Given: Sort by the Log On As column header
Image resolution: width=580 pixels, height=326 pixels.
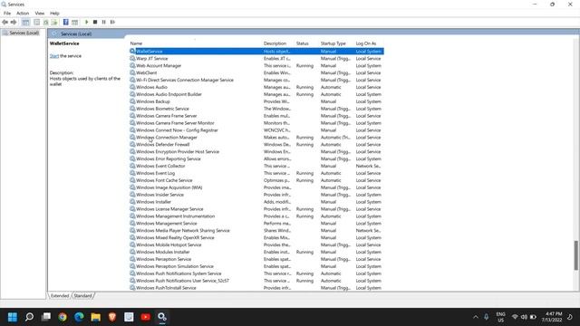Looking at the screenshot, I should [x=366, y=43].
